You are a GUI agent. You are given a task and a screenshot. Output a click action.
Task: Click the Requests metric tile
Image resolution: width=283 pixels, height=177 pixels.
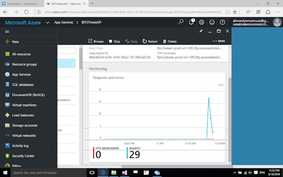tap(134, 153)
